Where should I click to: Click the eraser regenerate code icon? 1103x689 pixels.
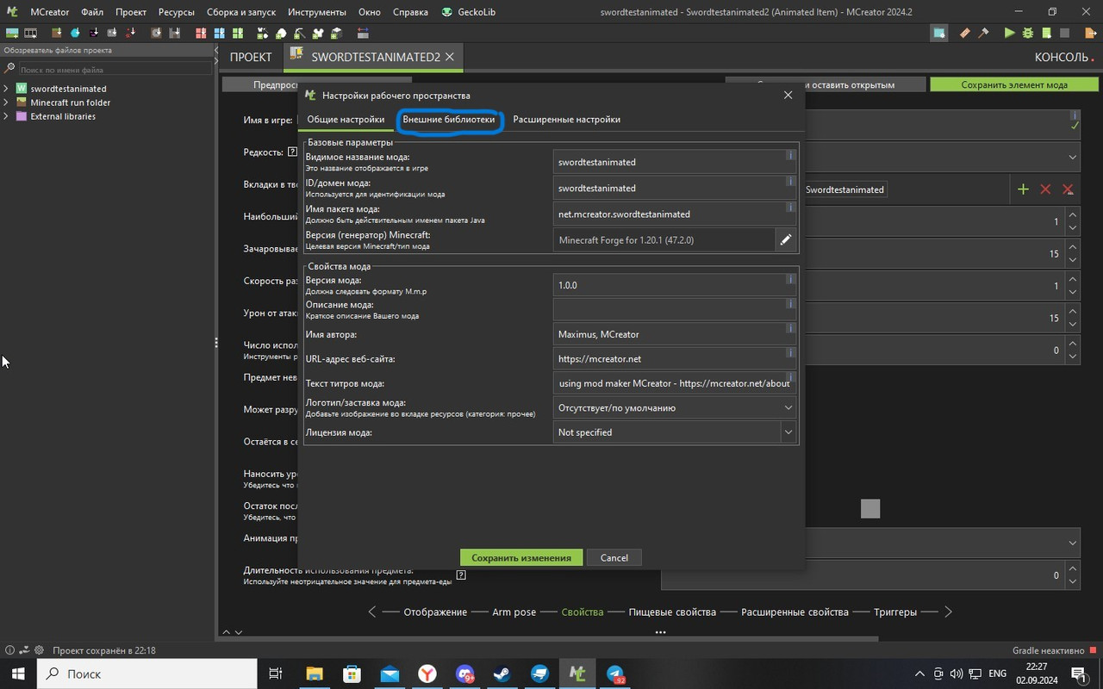pyautogui.click(x=965, y=33)
